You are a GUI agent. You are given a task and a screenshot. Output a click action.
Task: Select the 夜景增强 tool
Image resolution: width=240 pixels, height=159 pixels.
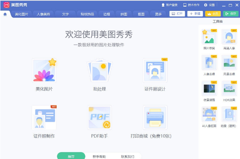pos(209,89)
